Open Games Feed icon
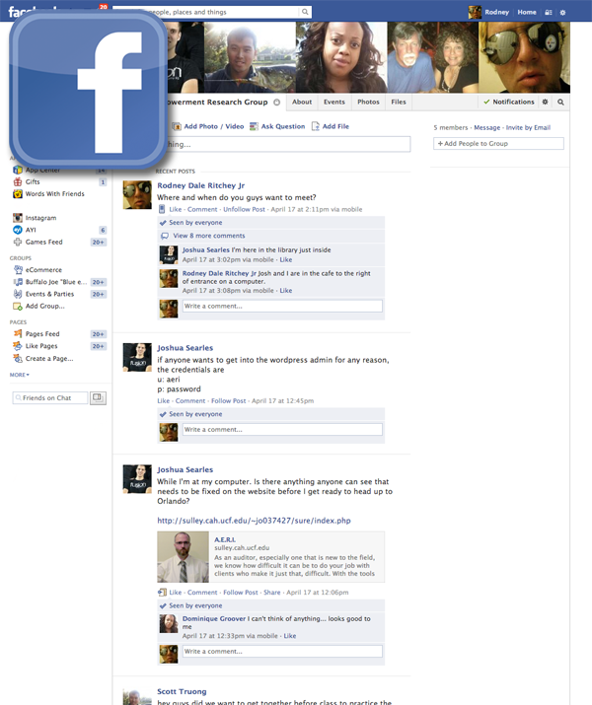 point(18,243)
